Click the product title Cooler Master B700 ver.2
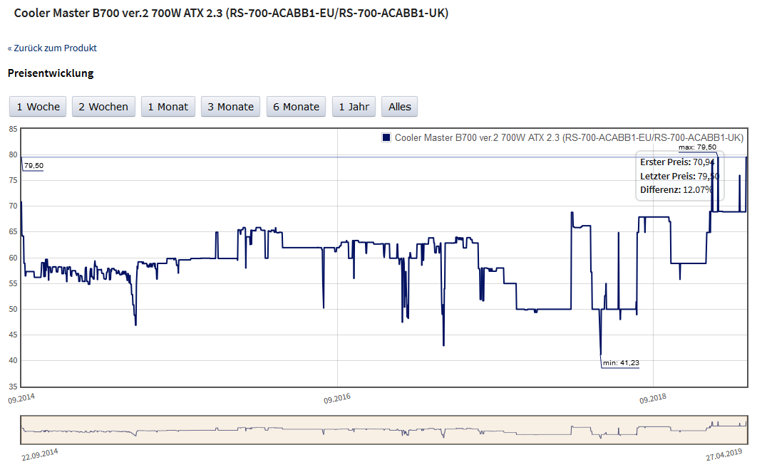762x467 pixels. click(x=231, y=13)
